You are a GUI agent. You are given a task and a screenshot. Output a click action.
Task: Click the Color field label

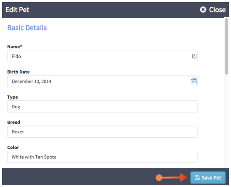click(13, 147)
